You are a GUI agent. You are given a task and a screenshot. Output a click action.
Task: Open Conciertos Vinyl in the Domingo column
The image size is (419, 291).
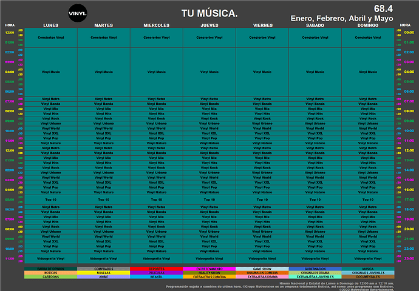pyautogui.click(x=368, y=38)
